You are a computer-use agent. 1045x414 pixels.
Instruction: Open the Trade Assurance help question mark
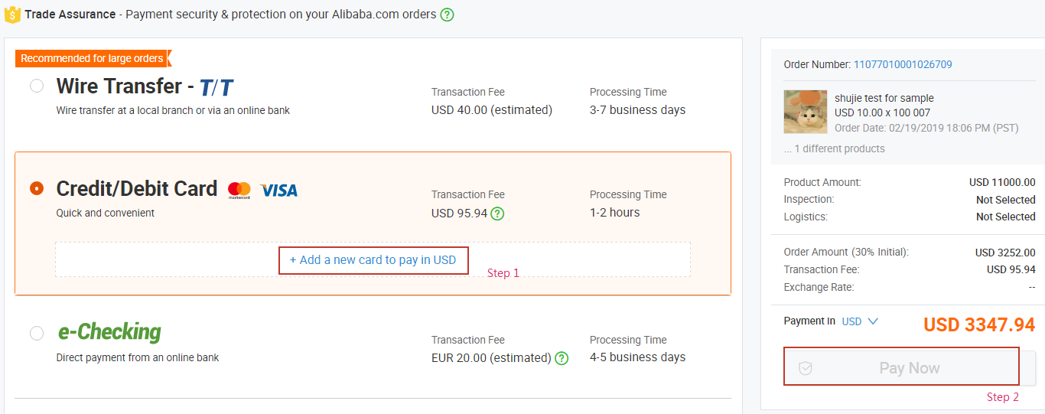pyautogui.click(x=447, y=15)
